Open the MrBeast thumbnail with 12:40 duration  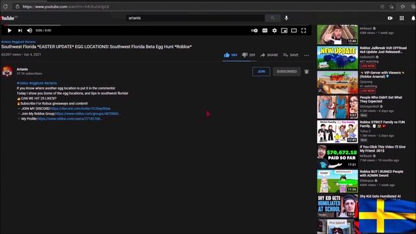tap(337, 34)
